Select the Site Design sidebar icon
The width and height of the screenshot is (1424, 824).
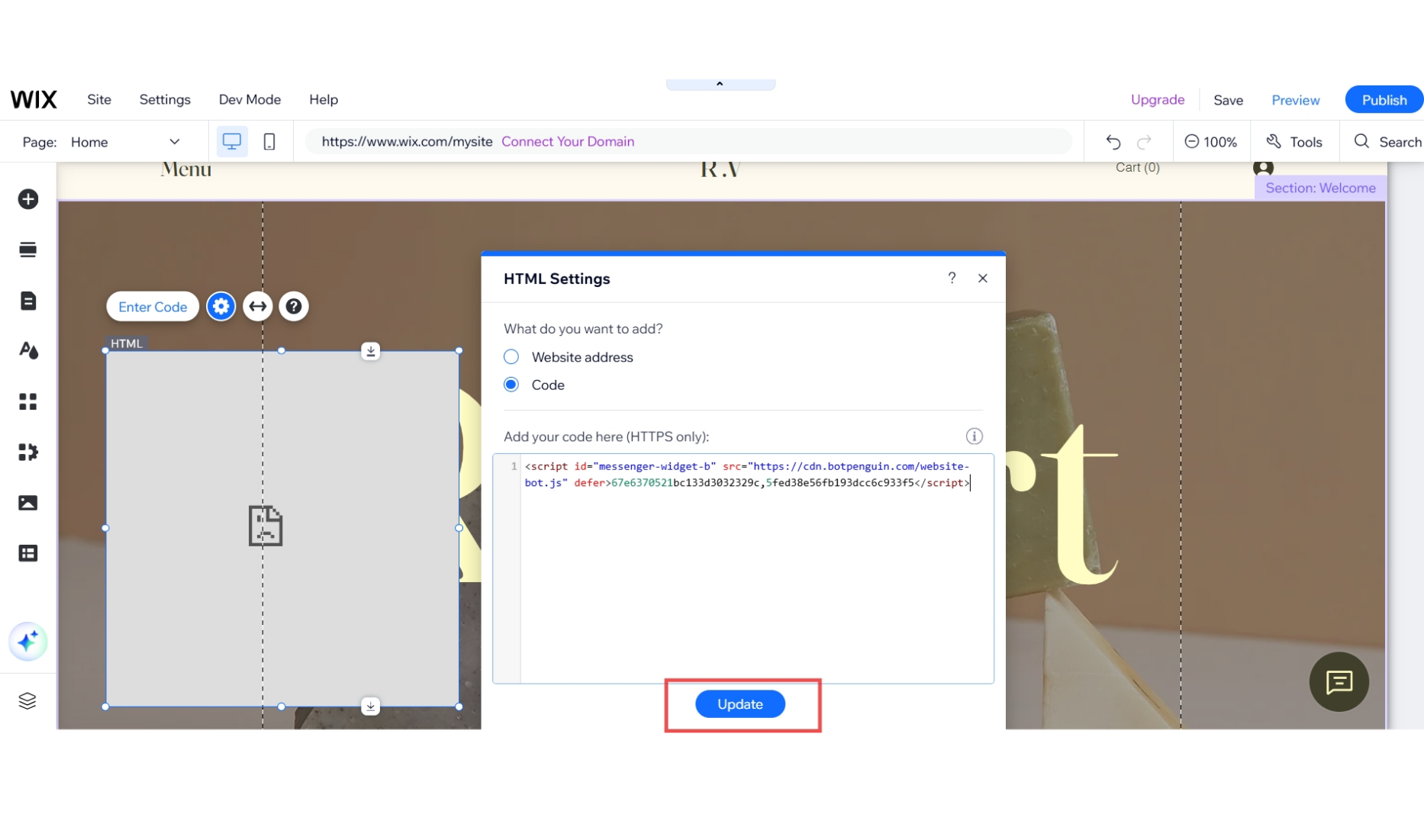point(28,351)
